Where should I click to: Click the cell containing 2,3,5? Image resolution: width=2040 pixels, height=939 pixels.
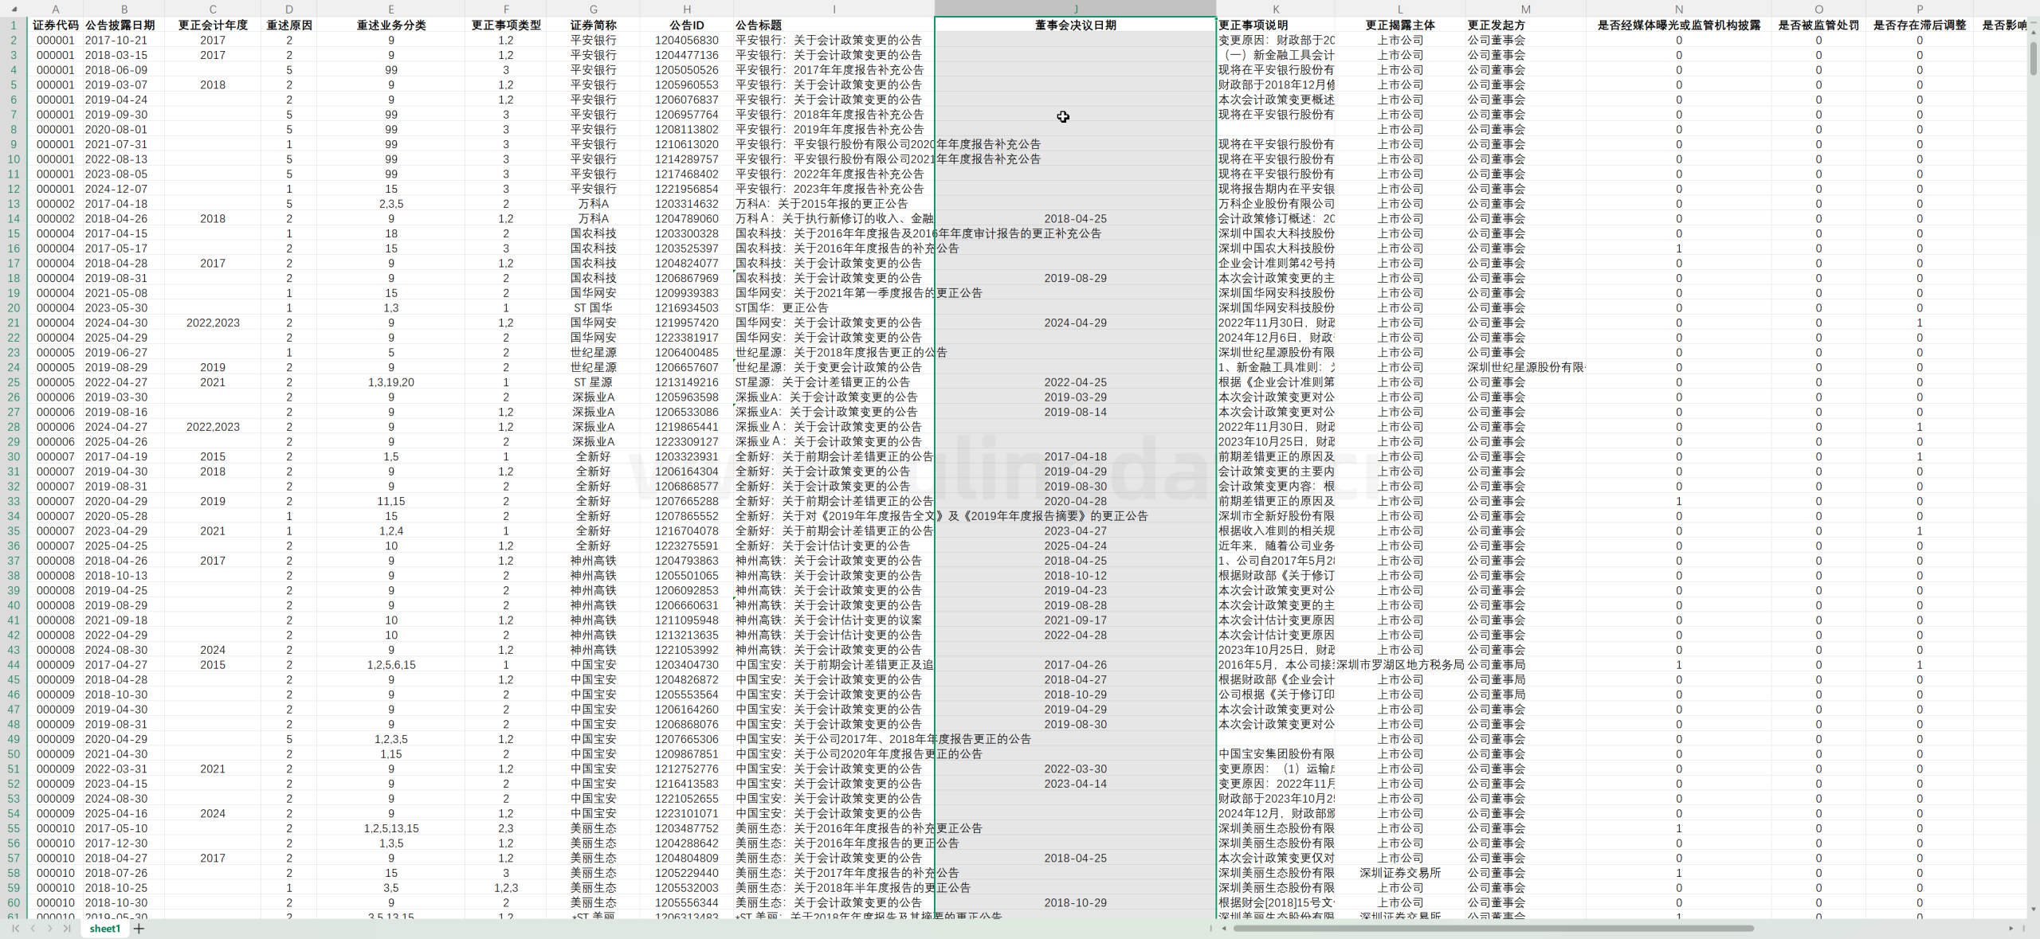point(391,204)
